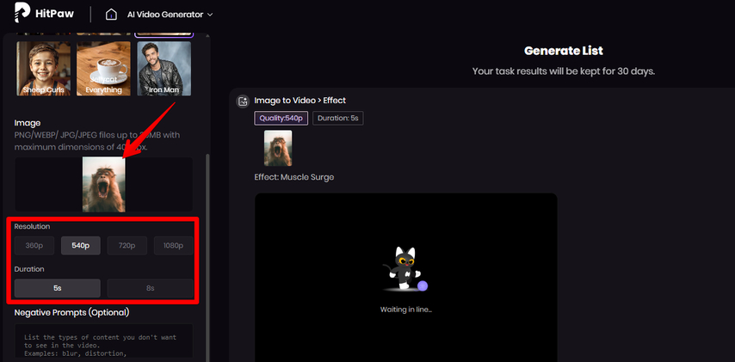Click the HitPaw logo
This screenshot has width=735, height=362.
43,14
